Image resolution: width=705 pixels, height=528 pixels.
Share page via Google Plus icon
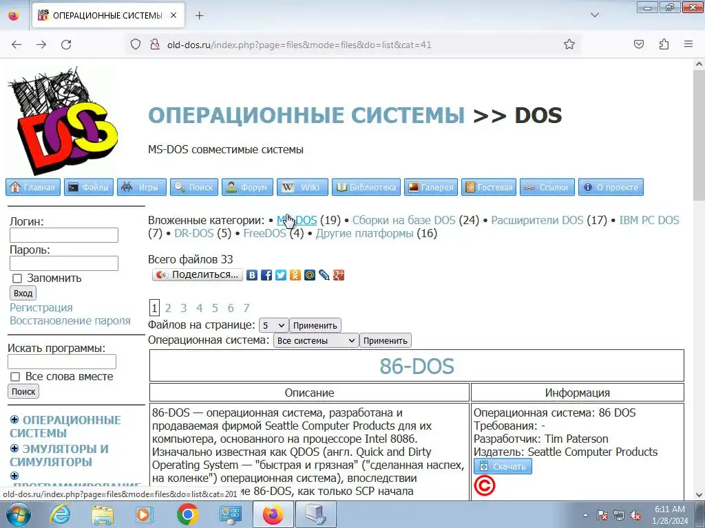pyautogui.click(x=338, y=275)
